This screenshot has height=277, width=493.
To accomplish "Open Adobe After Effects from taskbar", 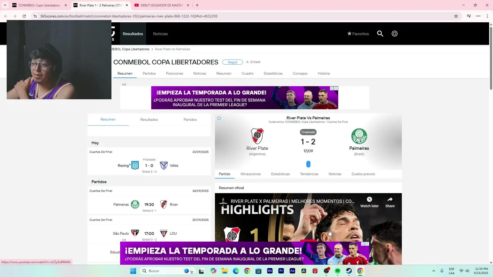I will 292,271.
